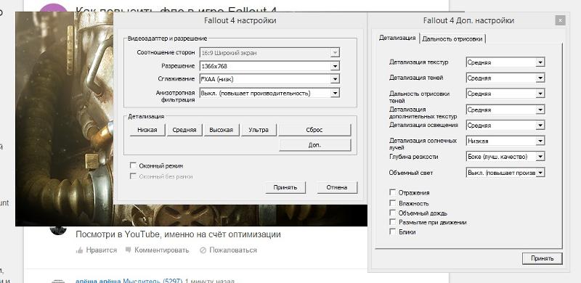Click Принять in the Доп. настройки window

click(x=542, y=258)
